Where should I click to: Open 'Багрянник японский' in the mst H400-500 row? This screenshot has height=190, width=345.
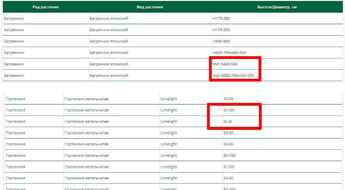point(109,64)
